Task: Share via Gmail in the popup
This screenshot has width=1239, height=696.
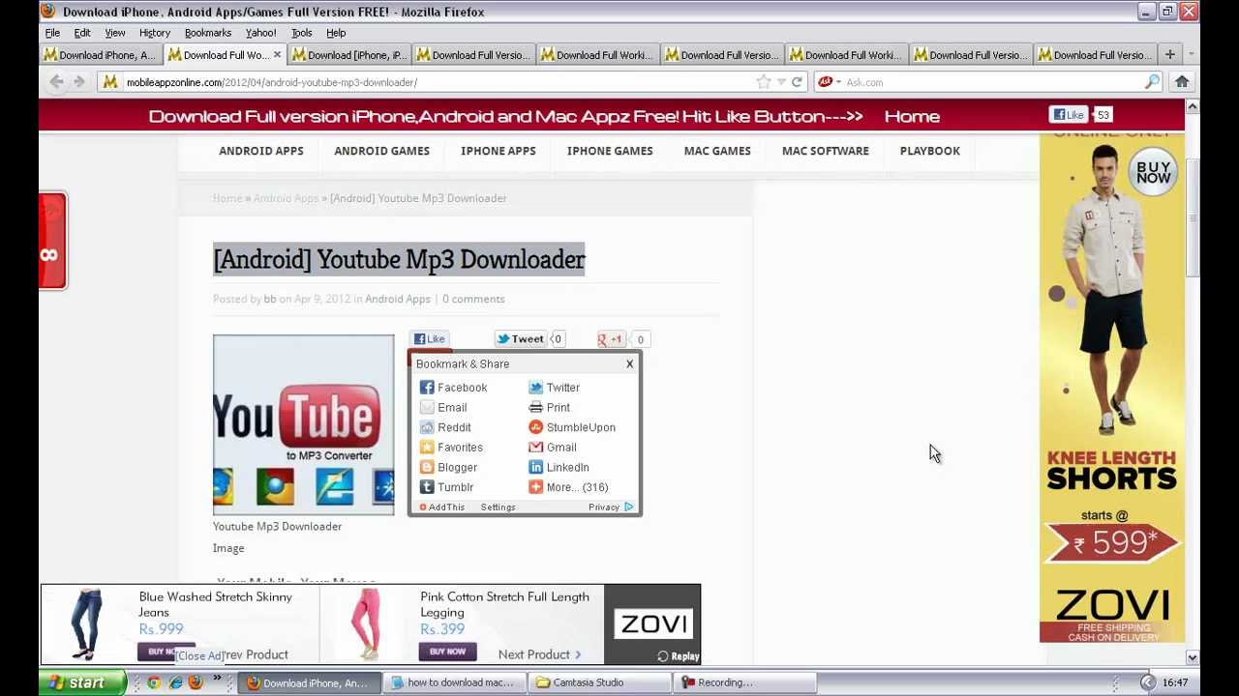Action: click(552, 448)
